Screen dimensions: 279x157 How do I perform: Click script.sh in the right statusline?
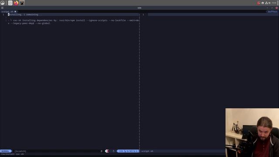[147, 151]
